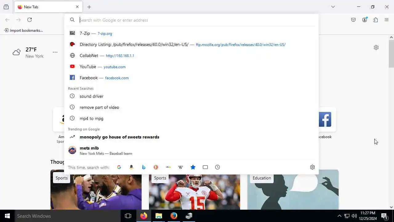The image size is (394, 222).
Task: Search history using the clock icon
Action: pyautogui.click(x=218, y=167)
